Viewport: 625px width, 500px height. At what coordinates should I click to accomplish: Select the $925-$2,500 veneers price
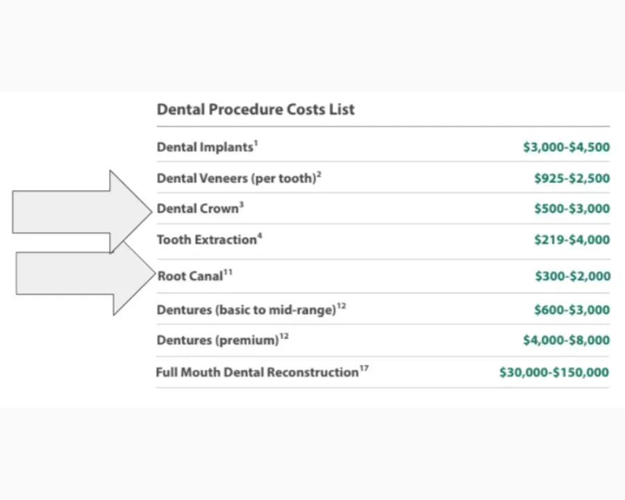pyautogui.click(x=572, y=178)
